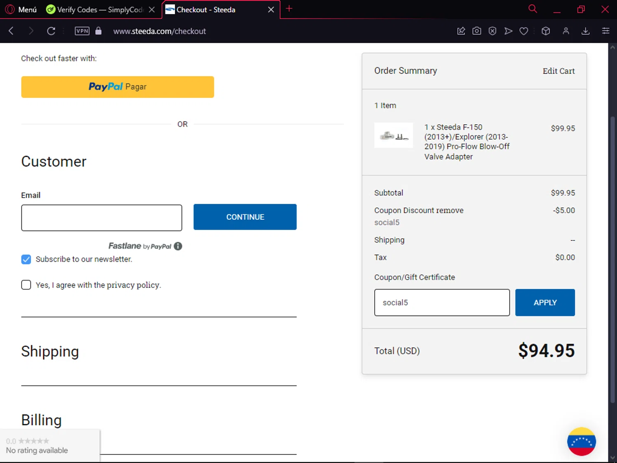617x463 pixels.
Task: Click the Order Summary heading
Action: click(x=406, y=71)
